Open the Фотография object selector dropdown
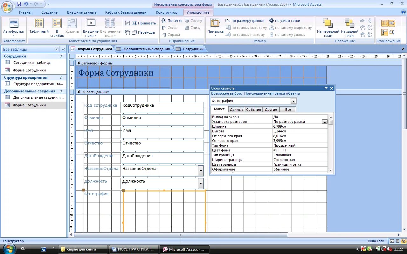 (293, 101)
